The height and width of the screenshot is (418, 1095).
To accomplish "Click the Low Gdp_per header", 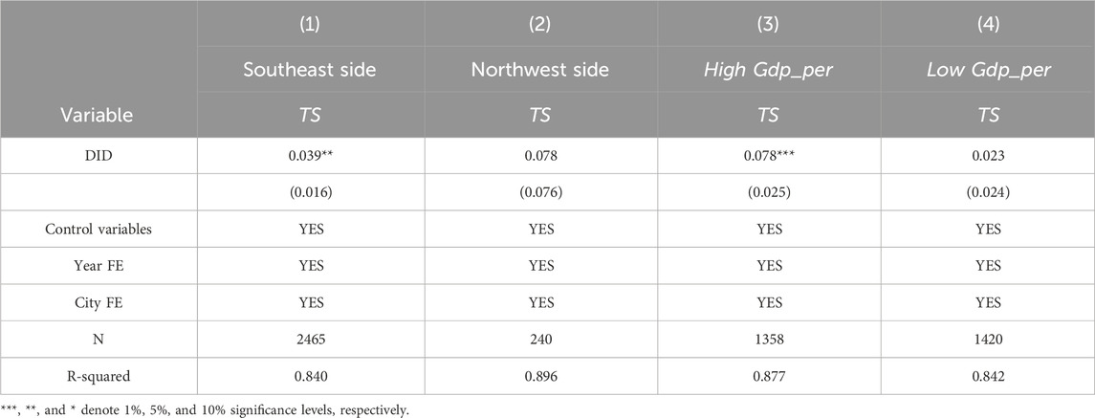I will click(x=988, y=70).
